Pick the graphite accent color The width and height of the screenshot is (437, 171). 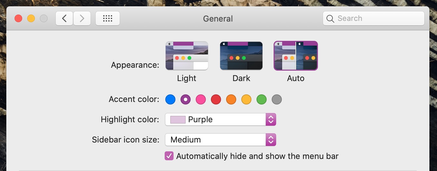277,100
